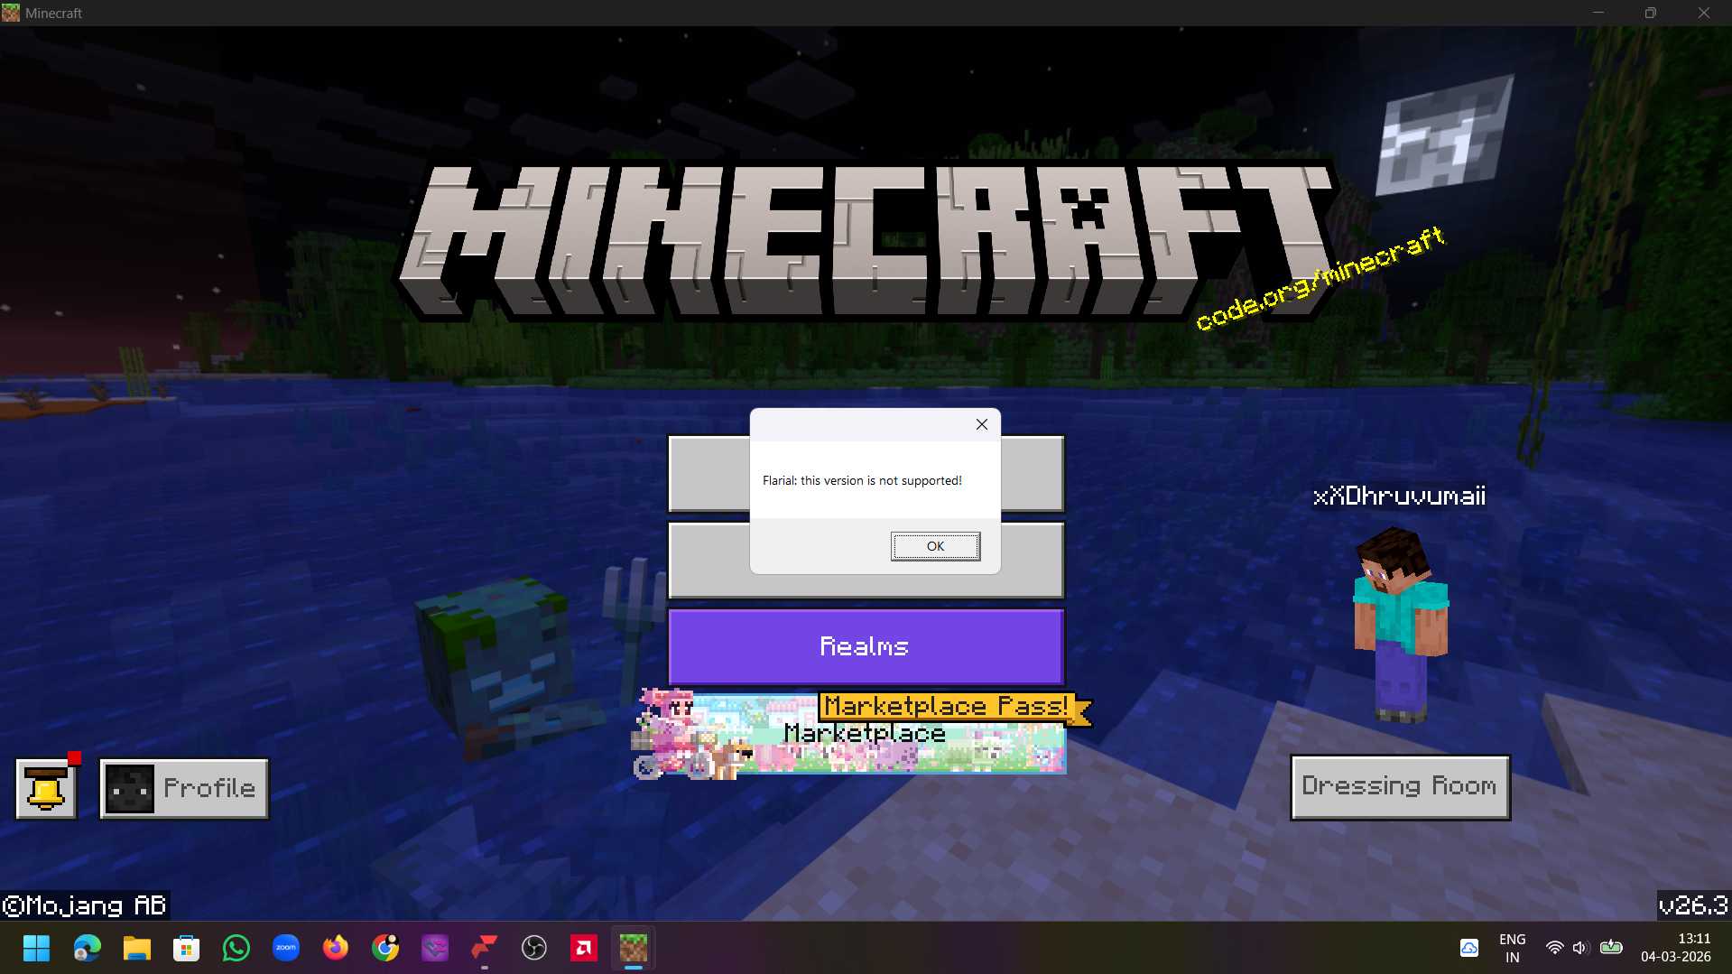Open AMD Software from the taskbar
The image size is (1732, 974).
[x=583, y=948]
